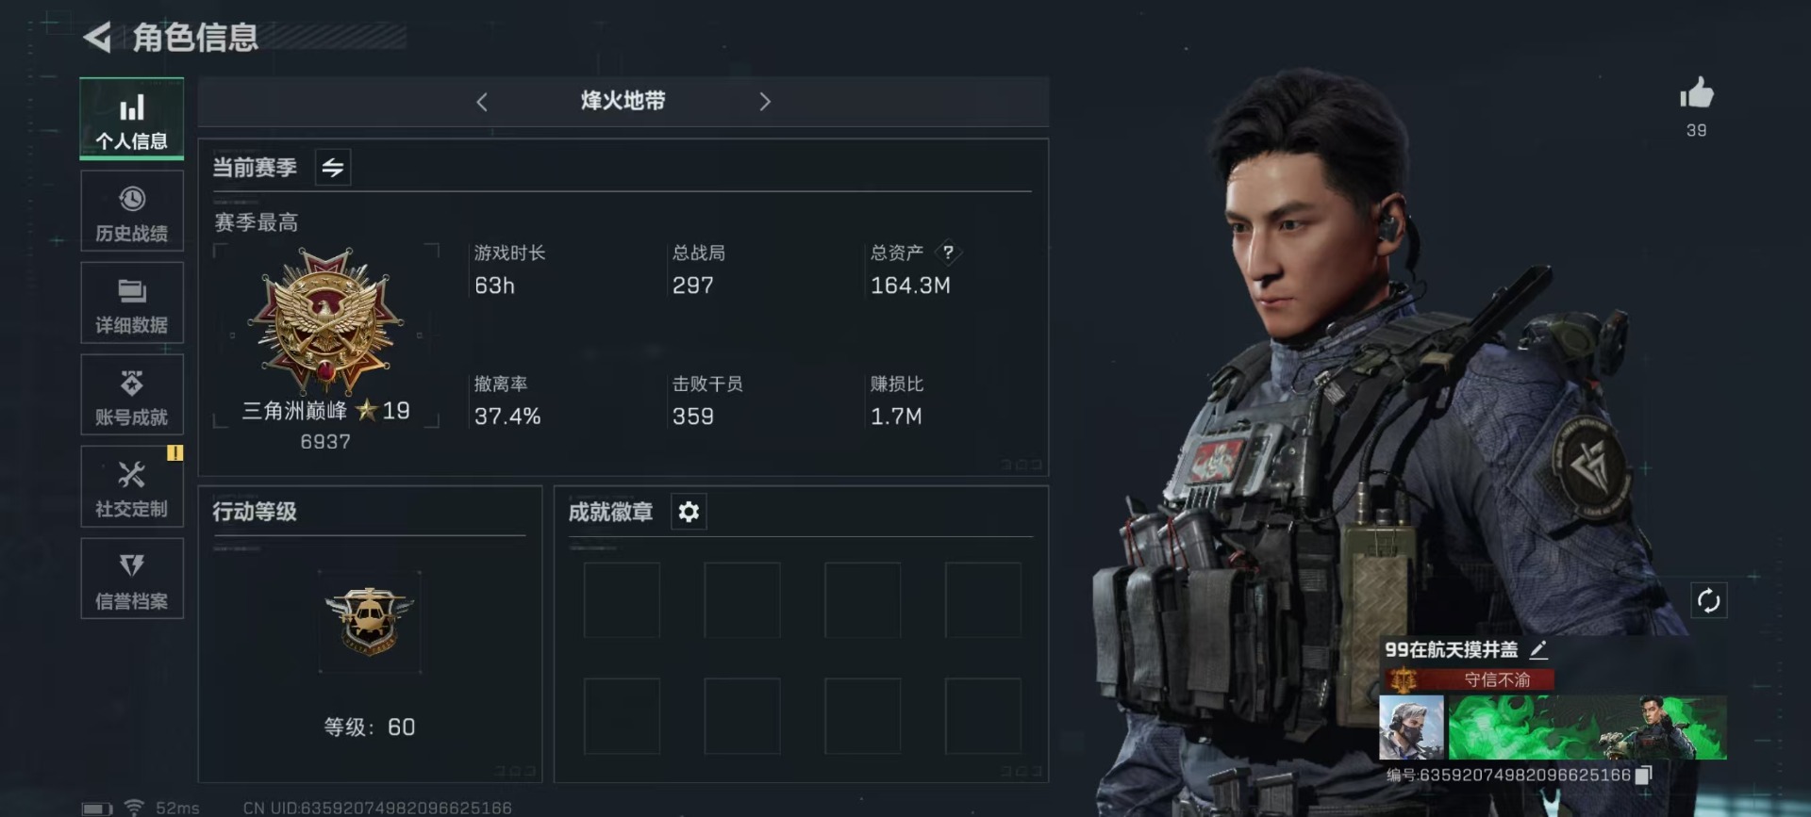The width and height of the screenshot is (1811, 817).
Task: Open the 个人信息 sidebar tab
Action: 132,119
